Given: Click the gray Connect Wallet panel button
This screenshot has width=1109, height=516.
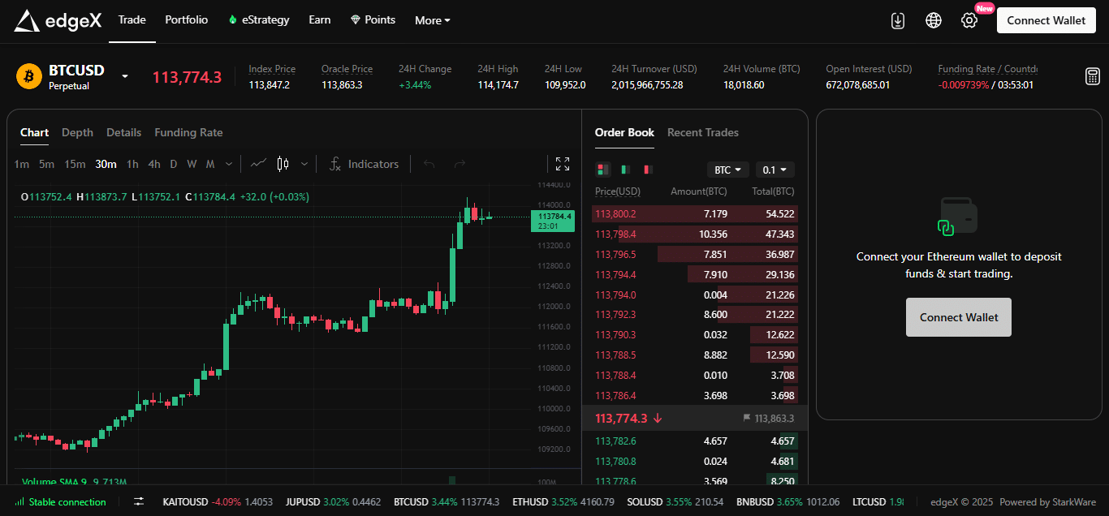Looking at the screenshot, I should 959,317.
